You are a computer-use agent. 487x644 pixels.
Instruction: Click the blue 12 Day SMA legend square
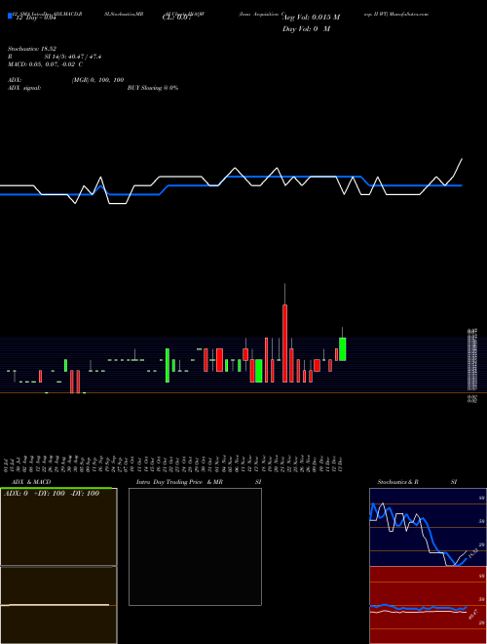[10, 17]
